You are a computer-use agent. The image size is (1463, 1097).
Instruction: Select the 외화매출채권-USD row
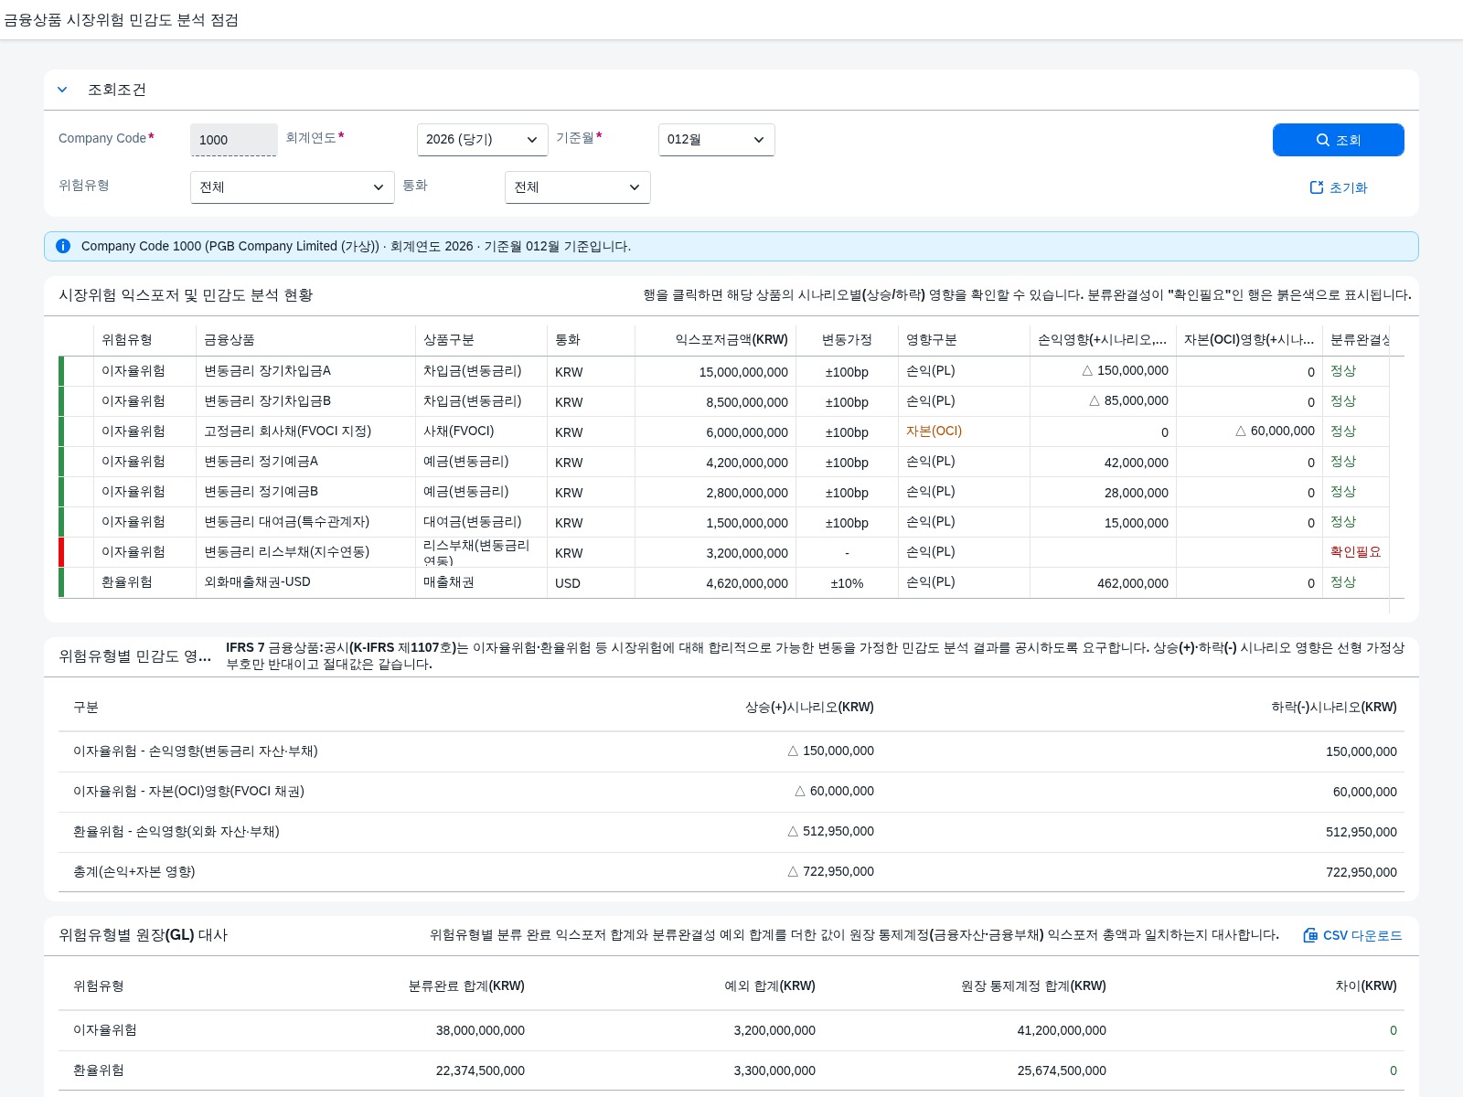(724, 582)
